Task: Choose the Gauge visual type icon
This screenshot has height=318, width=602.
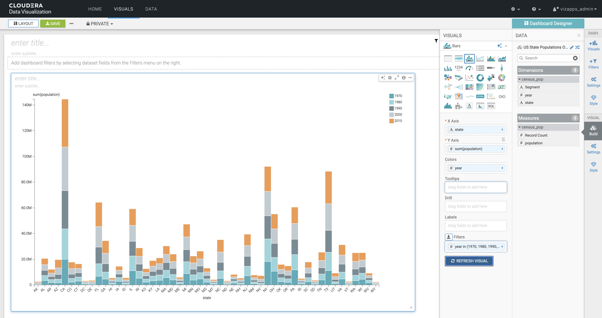Action: 469,68
